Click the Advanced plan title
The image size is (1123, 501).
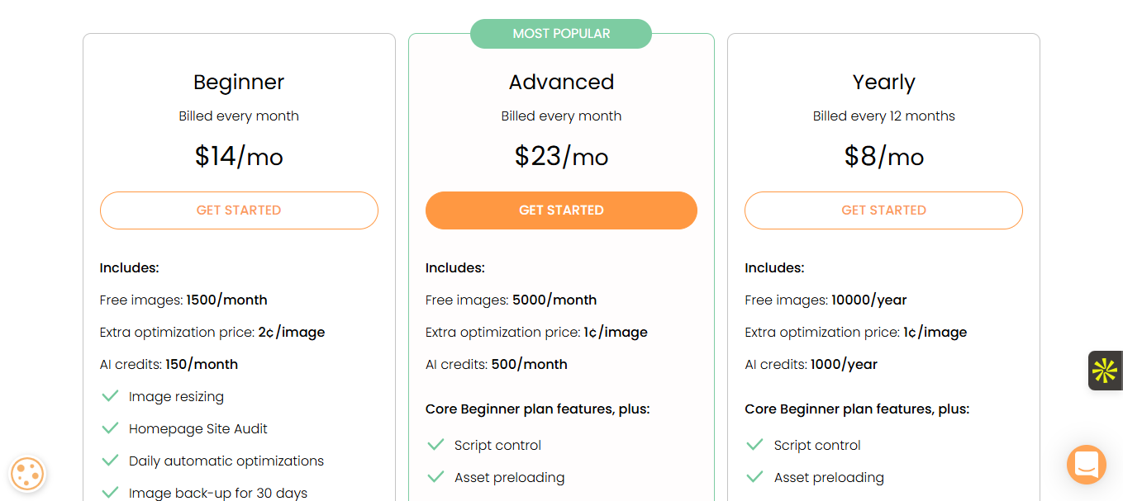(x=561, y=83)
